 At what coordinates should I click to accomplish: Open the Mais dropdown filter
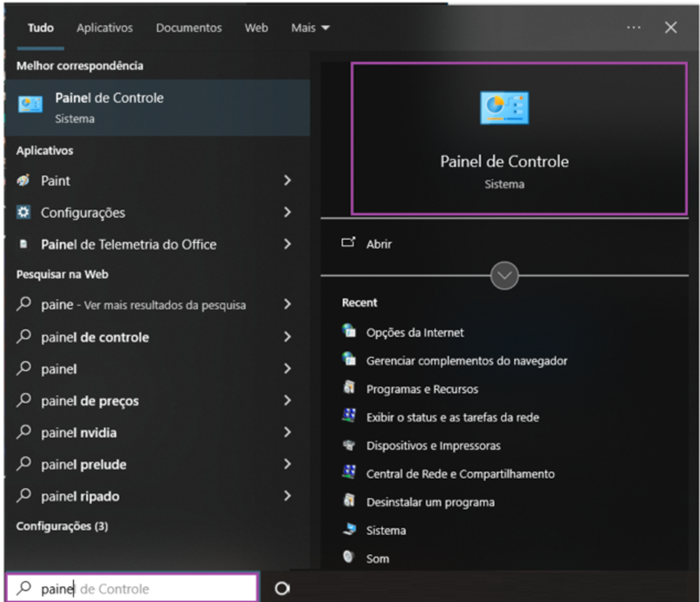point(310,28)
